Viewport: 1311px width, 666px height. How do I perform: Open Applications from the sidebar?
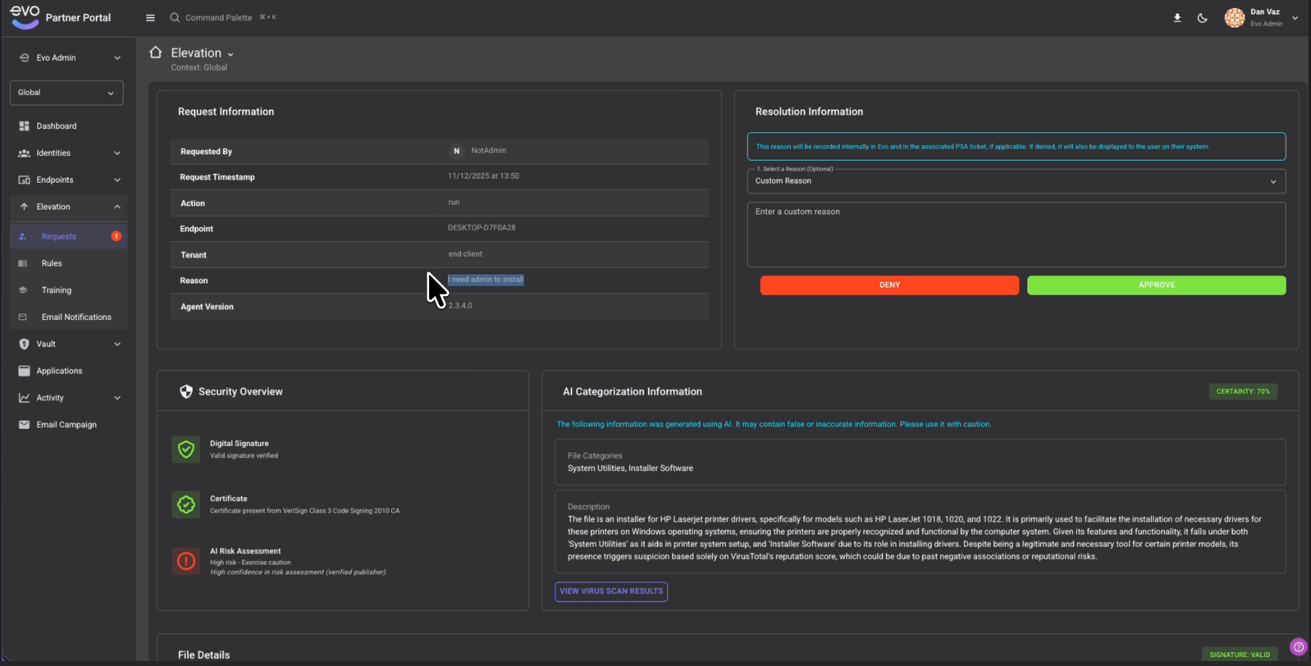59,371
